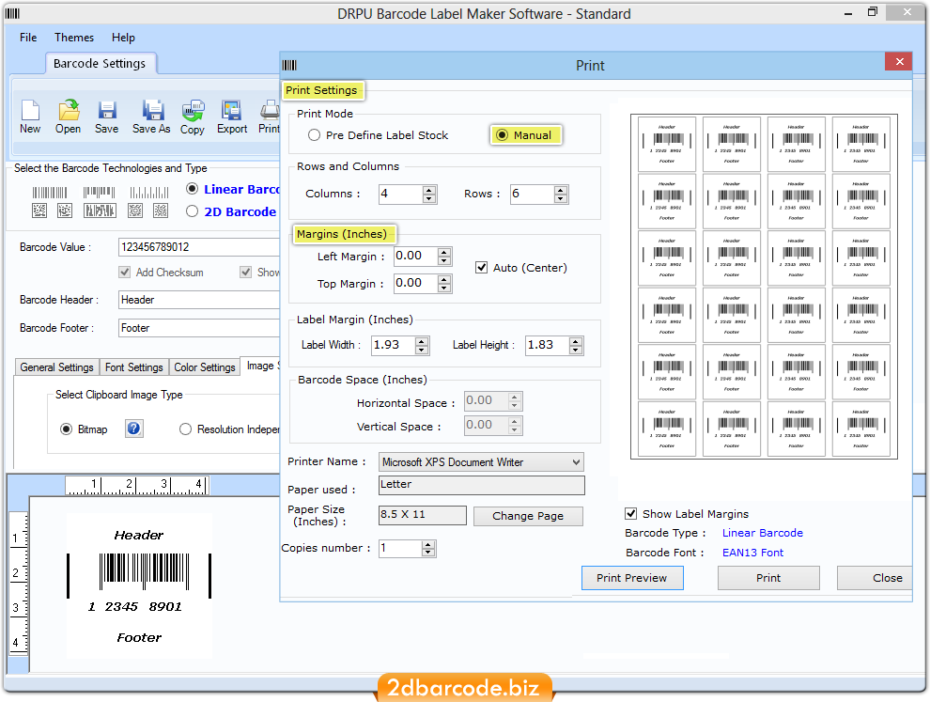
Task: Click the Change Page button
Action: [528, 516]
